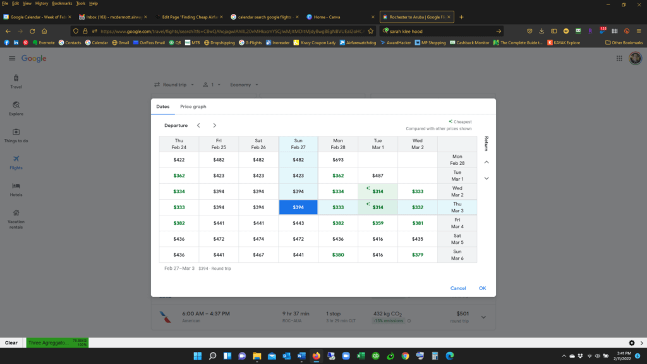
Task: Click the browser back arrow
Action: click(x=8, y=31)
